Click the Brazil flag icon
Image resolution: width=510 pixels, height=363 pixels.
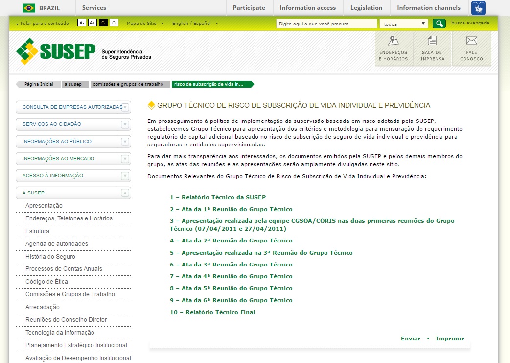tap(29, 8)
